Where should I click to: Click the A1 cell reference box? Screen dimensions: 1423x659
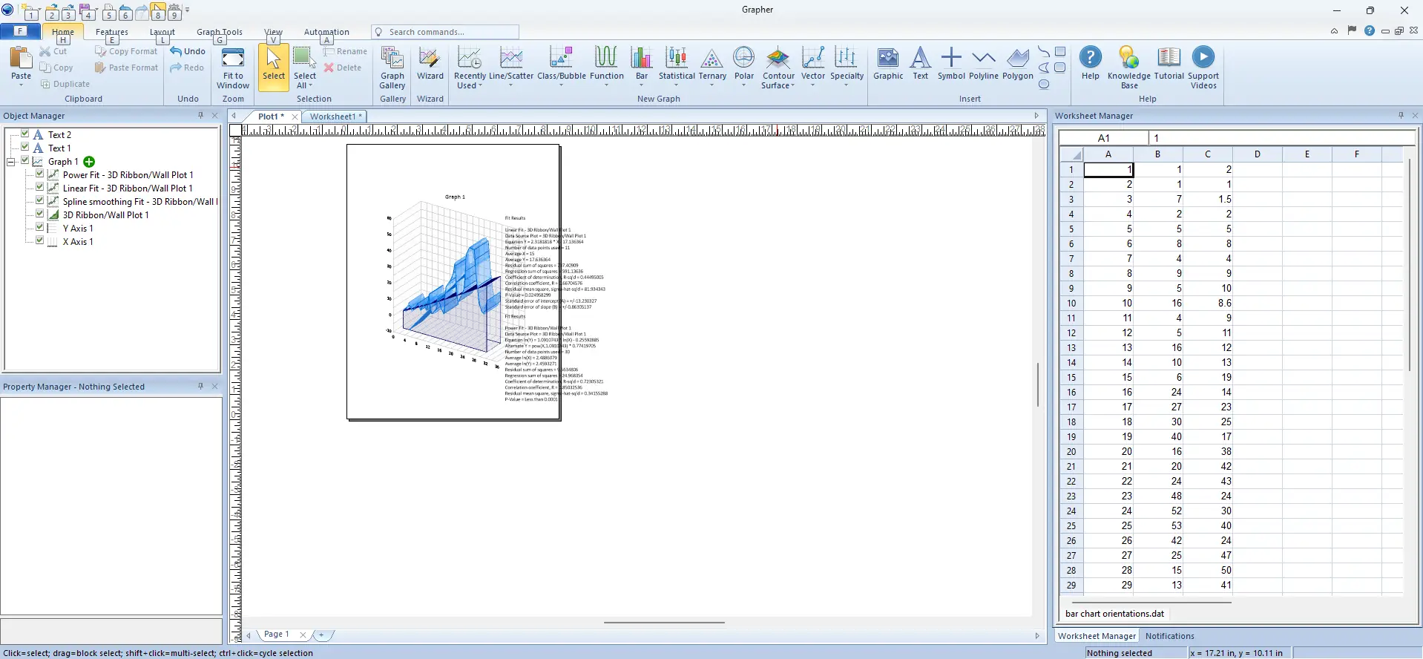(x=1103, y=138)
